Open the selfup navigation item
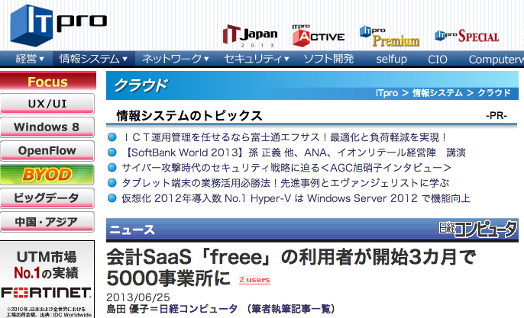 (391, 59)
